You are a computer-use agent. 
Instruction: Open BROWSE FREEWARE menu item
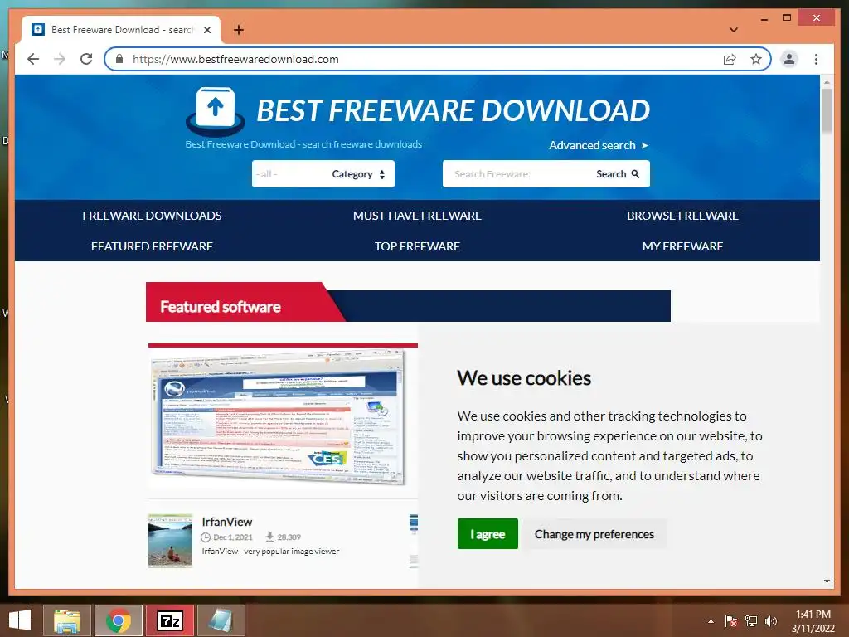pyautogui.click(x=682, y=216)
